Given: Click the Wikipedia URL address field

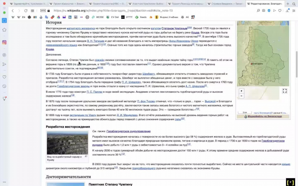Looking at the screenshot, I should (113, 11).
